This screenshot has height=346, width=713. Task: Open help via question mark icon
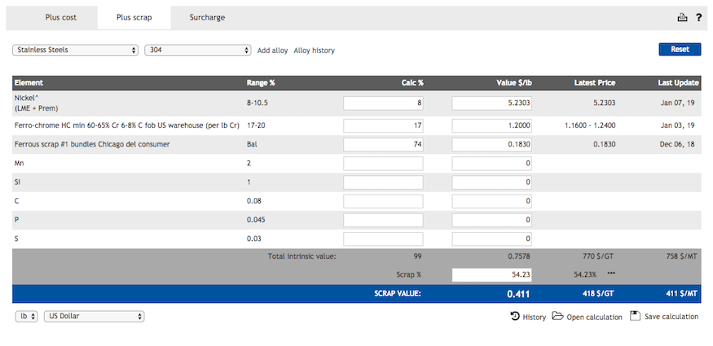698,17
